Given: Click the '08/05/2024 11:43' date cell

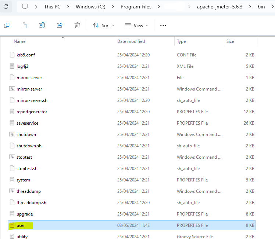Looking at the screenshot, I should pyautogui.click(x=133, y=225).
